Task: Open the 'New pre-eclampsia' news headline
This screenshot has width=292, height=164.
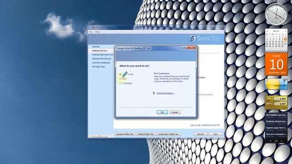Action: point(276,134)
